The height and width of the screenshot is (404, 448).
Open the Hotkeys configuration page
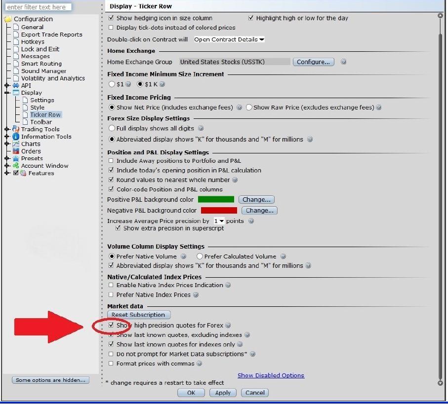[33, 41]
